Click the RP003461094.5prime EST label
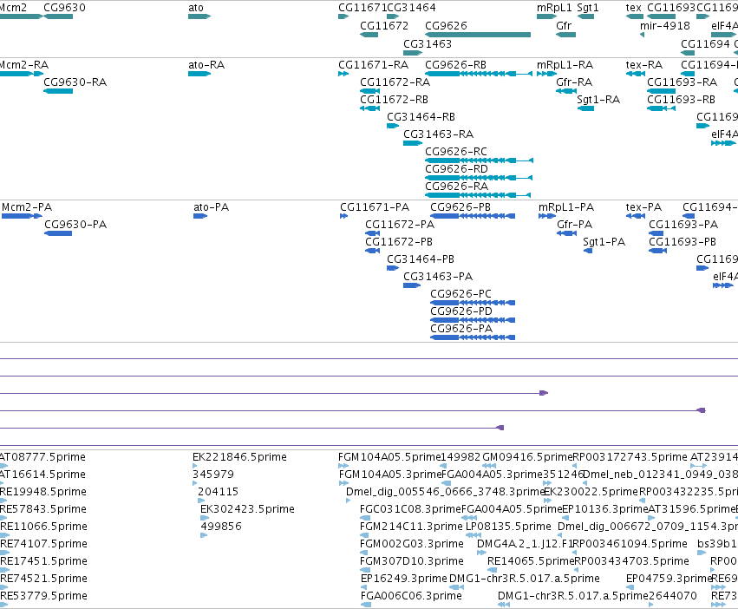738x609 pixels. [x=630, y=544]
